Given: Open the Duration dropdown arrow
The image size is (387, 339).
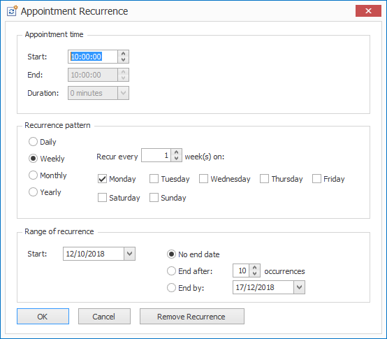Looking at the screenshot, I should click(x=123, y=93).
